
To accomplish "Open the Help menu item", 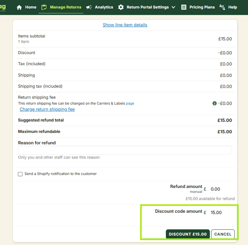I will coord(232,7).
